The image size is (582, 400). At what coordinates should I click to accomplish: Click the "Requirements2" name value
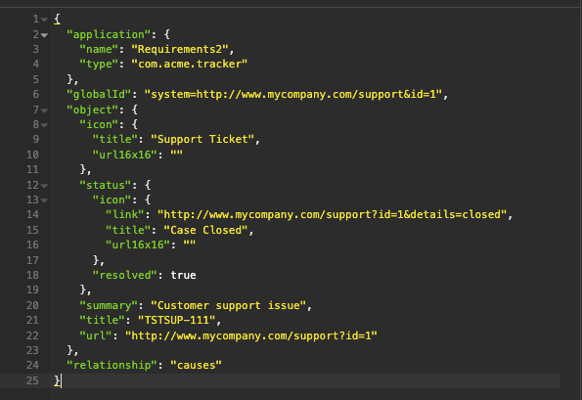point(180,49)
